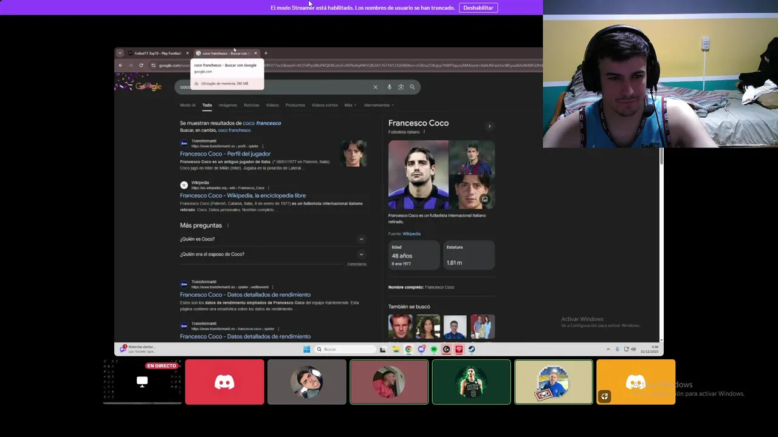Click the suggested coco francesco link

tap(262, 123)
